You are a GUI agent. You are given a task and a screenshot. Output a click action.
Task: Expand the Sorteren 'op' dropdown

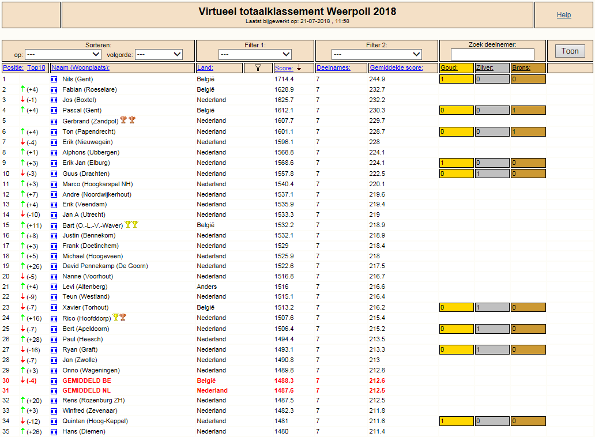(x=63, y=54)
